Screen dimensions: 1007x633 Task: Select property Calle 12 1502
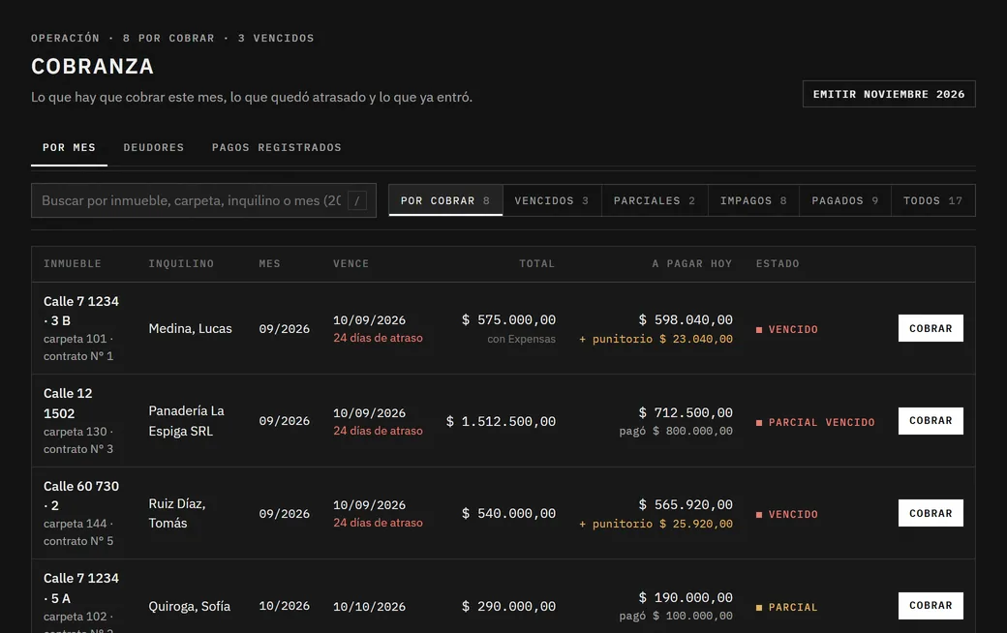coord(68,404)
